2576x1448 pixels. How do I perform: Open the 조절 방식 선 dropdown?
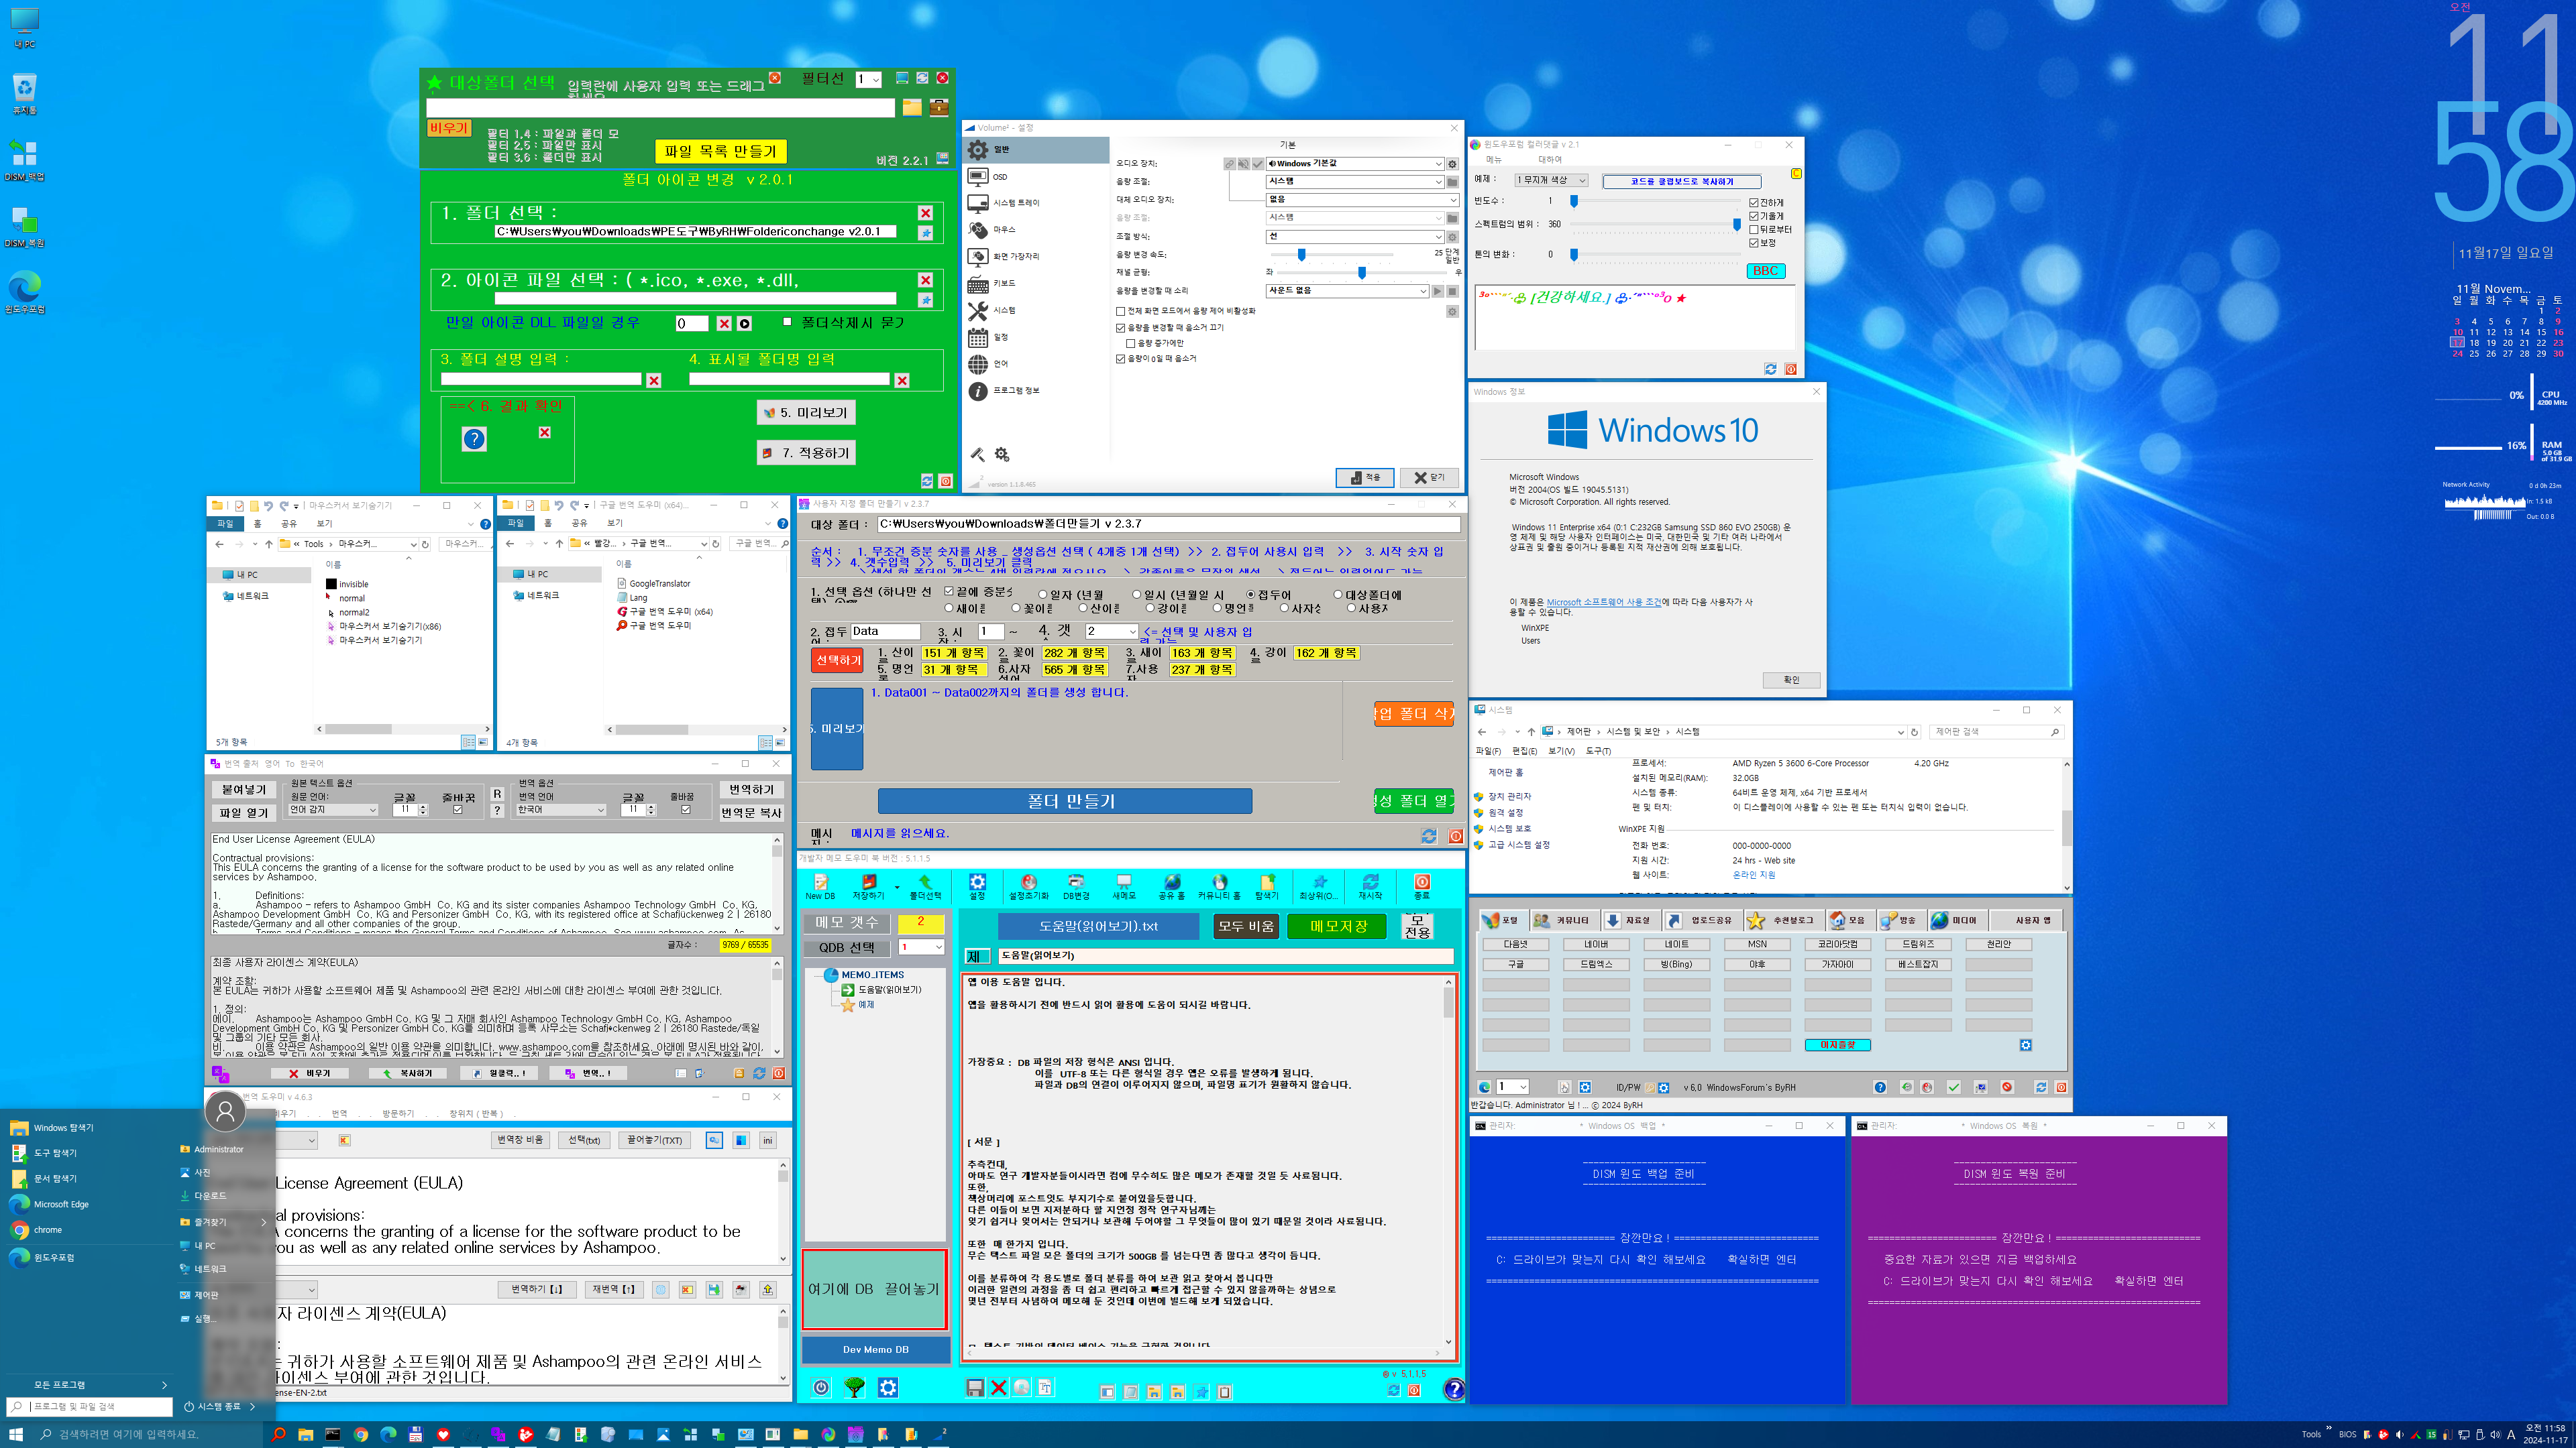pyautogui.click(x=1355, y=237)
